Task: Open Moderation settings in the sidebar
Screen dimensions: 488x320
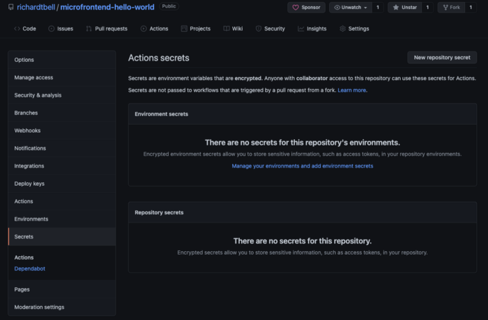Action: point(62,307)
